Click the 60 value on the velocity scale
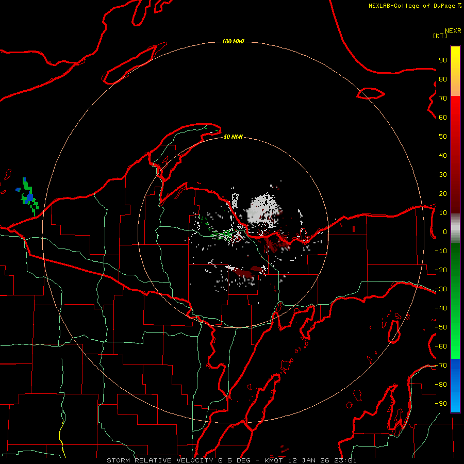Screen dimensions: 464x464 443,118
